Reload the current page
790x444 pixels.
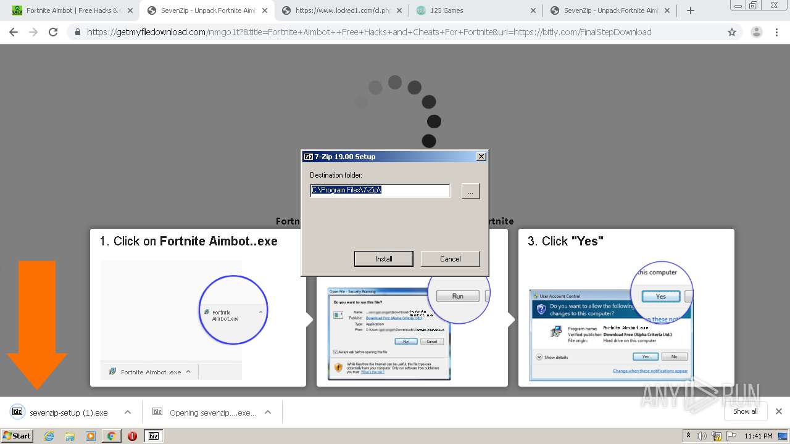point(53,32)
